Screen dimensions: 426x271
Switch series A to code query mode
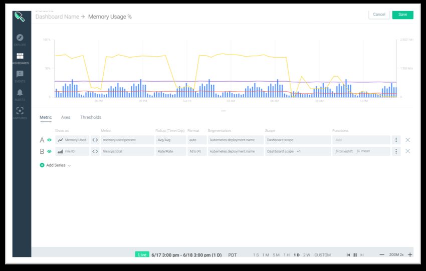point(95,140)
